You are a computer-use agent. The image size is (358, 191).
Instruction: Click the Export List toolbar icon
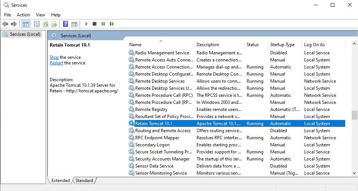[x=54, y=24]
